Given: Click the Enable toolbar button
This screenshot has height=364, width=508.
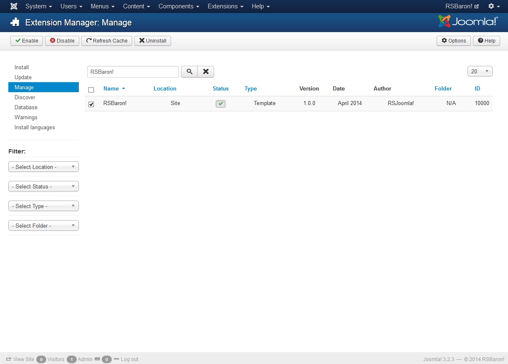Looking at the screenshot, I should 27,40.
